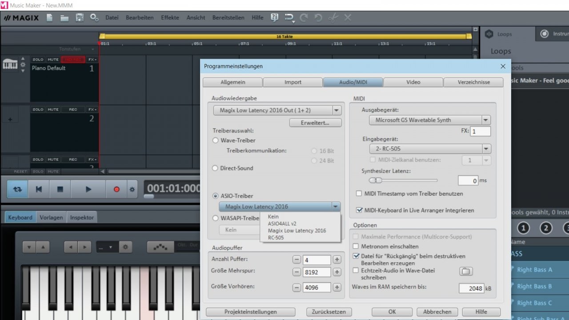
Task: Click the skip-to-start transport button
Action: click(39, 189)
